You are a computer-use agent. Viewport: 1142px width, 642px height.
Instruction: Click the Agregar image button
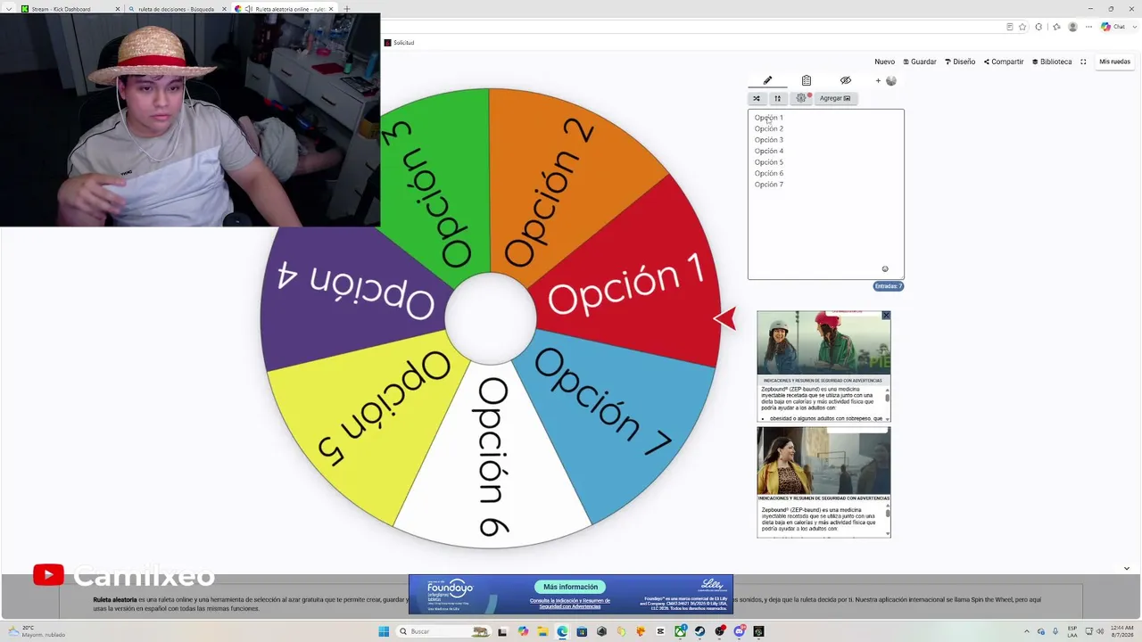835,98
